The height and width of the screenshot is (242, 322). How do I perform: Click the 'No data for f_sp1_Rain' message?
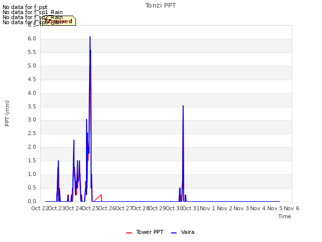[x=33, y=12]
